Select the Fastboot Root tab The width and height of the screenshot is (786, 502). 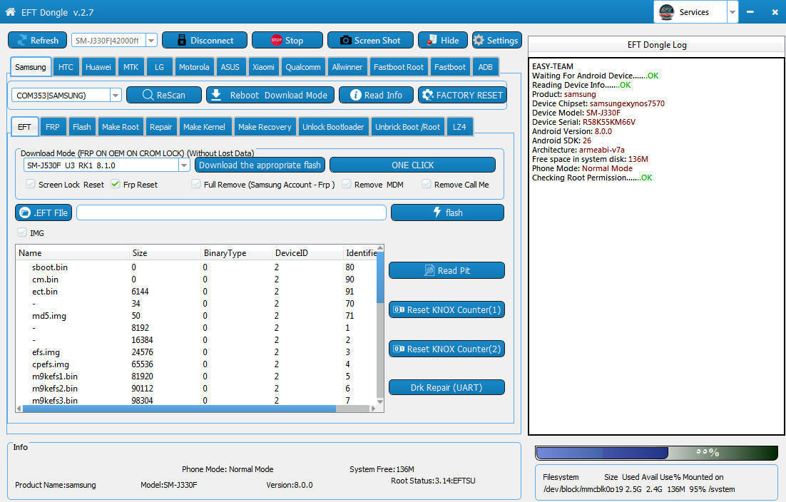(399, 66)
